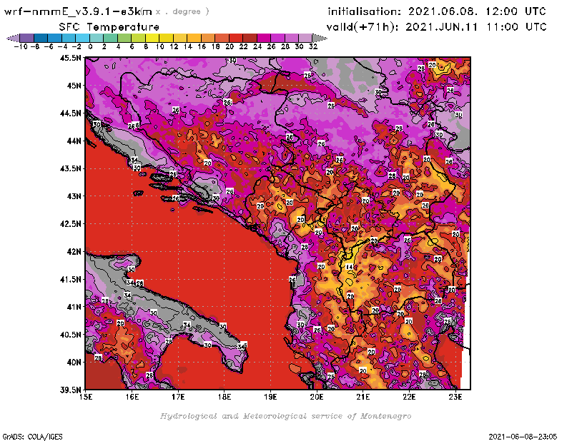Click the '23E' longitude label
This screenshot has height=441, width=572.
coord(455,397)
